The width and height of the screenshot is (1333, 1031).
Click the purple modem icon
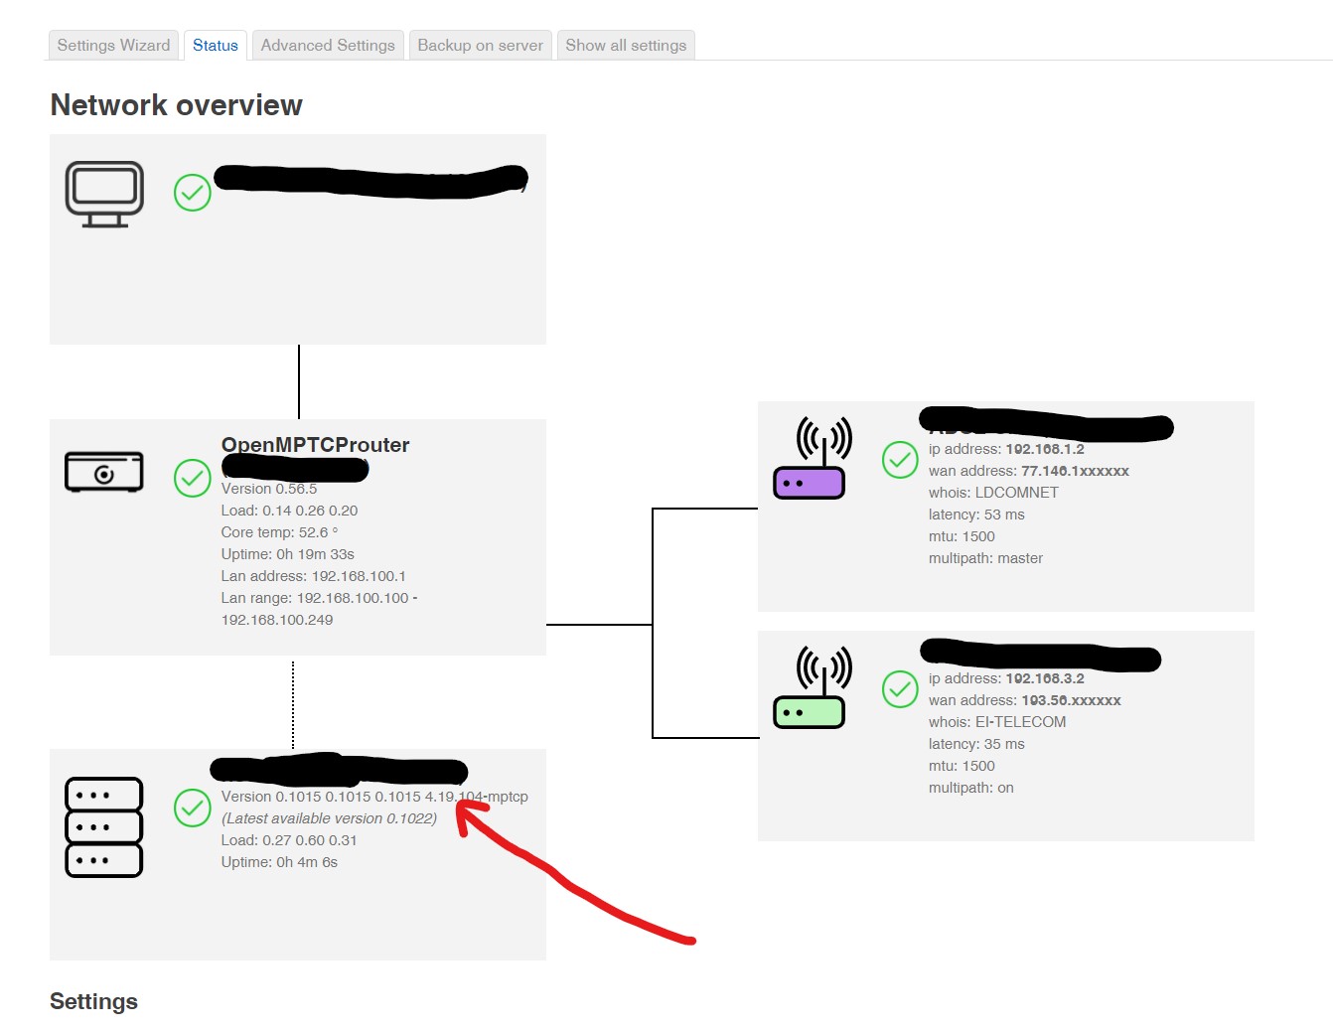tap(813, 458)
